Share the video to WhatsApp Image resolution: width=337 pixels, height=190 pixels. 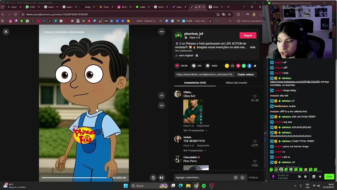pyautogui.click(x=244, y=66)
